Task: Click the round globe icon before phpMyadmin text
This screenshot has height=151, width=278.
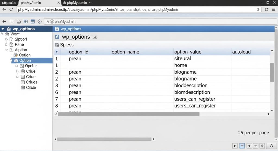Action: click(x=52, y=22)
